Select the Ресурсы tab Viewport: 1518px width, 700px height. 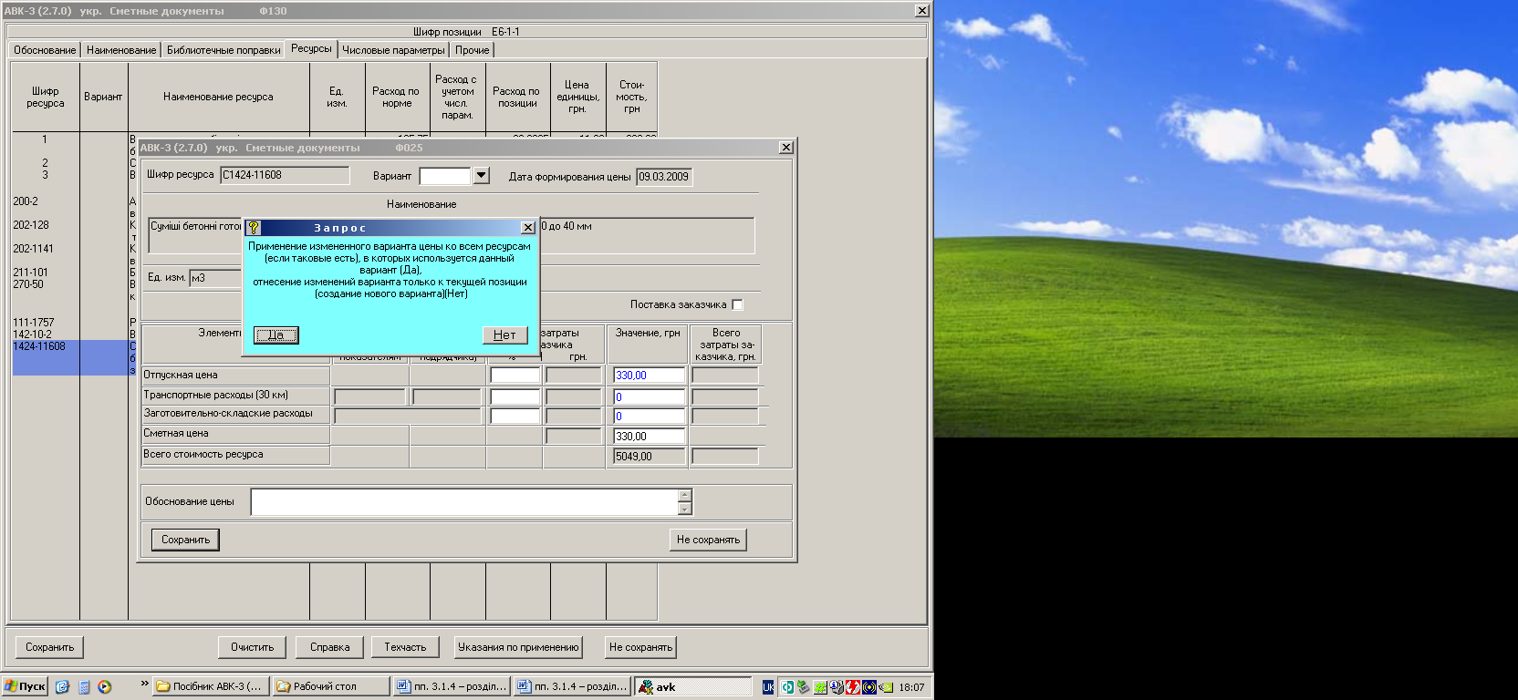point(311,49)
